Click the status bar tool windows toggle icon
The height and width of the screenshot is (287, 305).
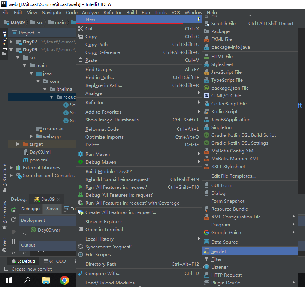[5, 269]
